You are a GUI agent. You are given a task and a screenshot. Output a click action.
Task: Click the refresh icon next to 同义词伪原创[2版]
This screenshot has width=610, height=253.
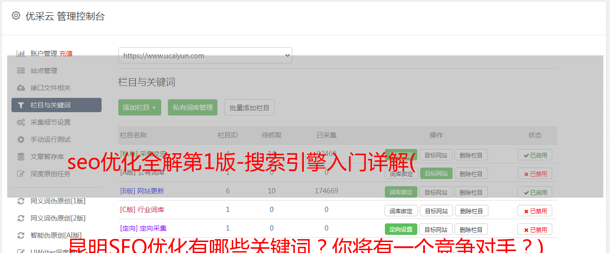tap(21, 218)
